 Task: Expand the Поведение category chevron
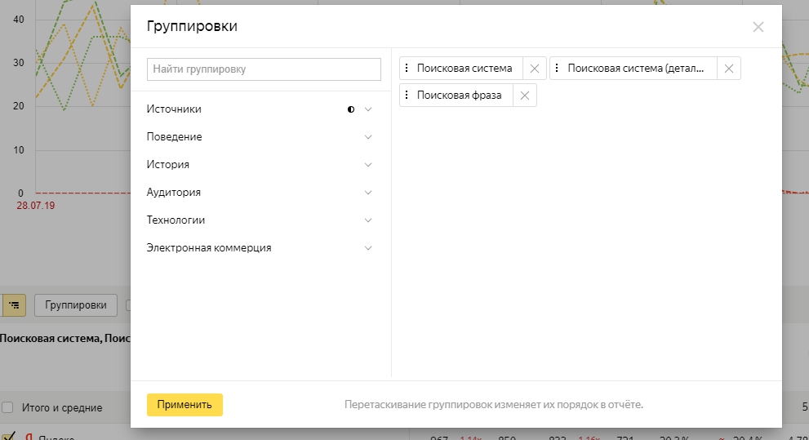coord(368,137)
